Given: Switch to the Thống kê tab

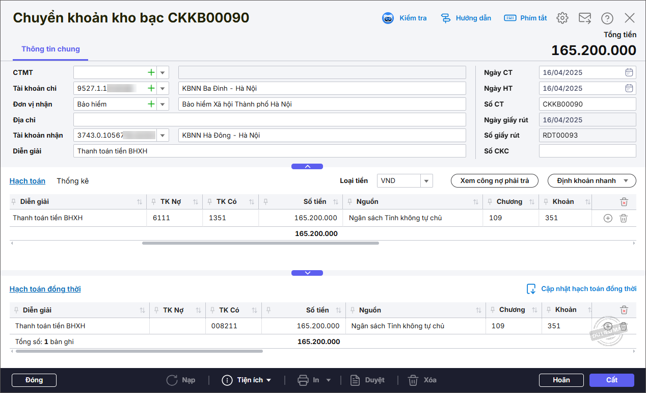Looking at the screenshot, I should click(72, 181).
